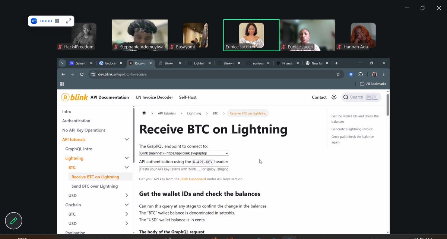Click Lightning breadcrumb

[x=194, y=113]
